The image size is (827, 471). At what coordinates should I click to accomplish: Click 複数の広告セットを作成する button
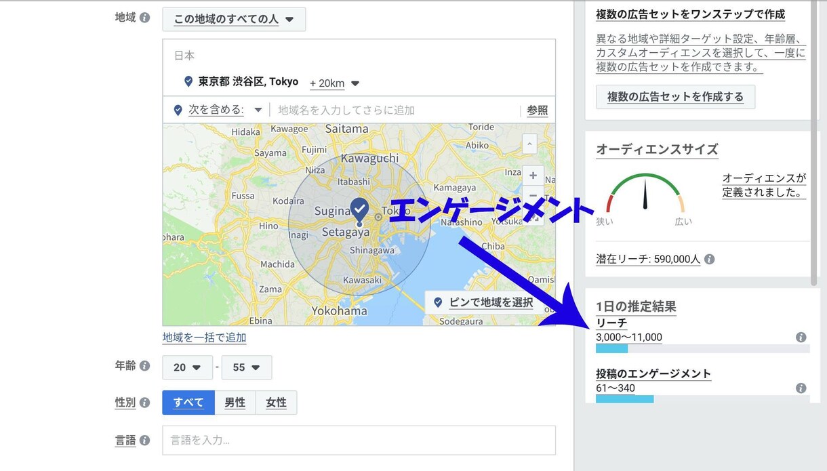tap(675, 97)
